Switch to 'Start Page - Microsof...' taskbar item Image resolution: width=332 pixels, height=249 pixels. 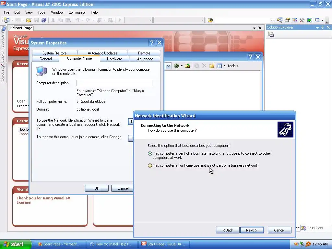point(60,244)
